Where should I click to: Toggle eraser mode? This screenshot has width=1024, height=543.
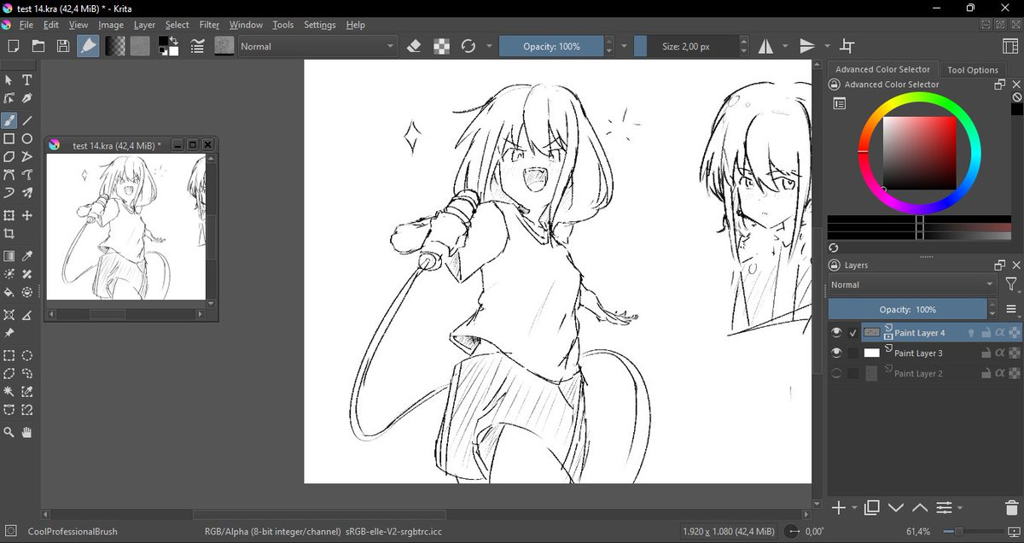tap(414, 46)
